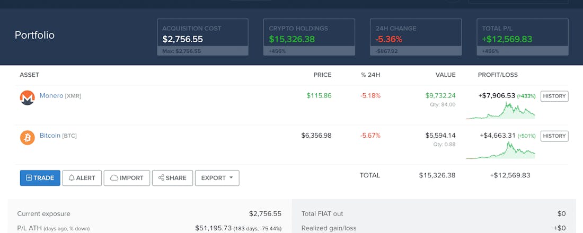Click the bell icon on ALERT
583x233 pixels.
[72, 178]
